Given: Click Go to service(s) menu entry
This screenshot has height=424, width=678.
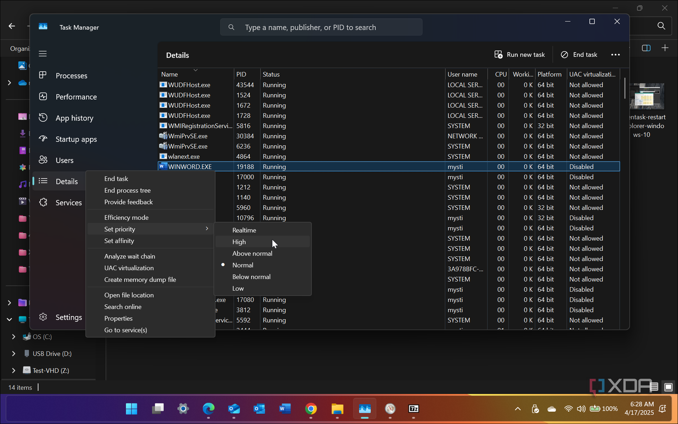Looking at the screenshot, I should 150,330.
